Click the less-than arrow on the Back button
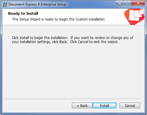Viewport: 147px width, 115px height. tap(78, 106)
